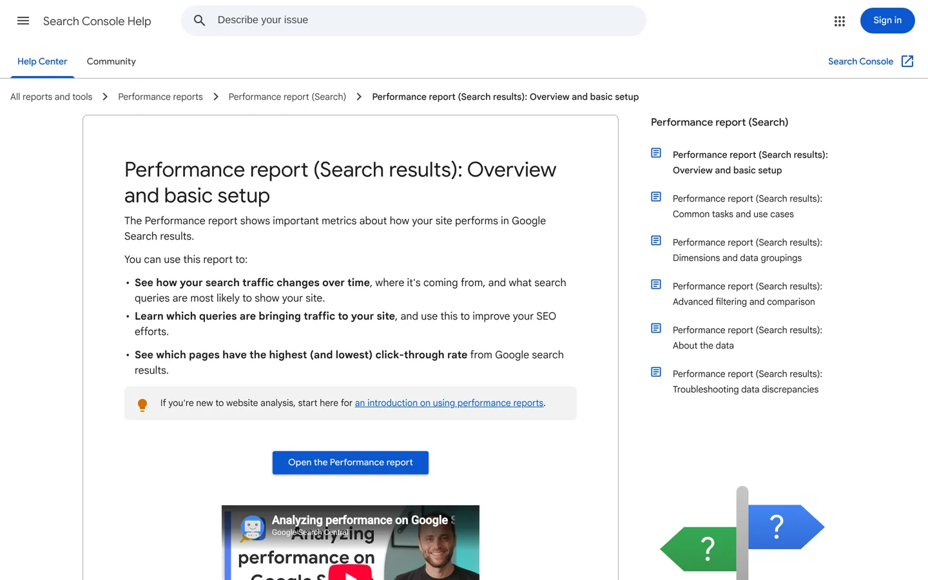Screen dimensions: 928x580
Task: Open Performance report (Search) breadcrumb
Action: (287, 97)
